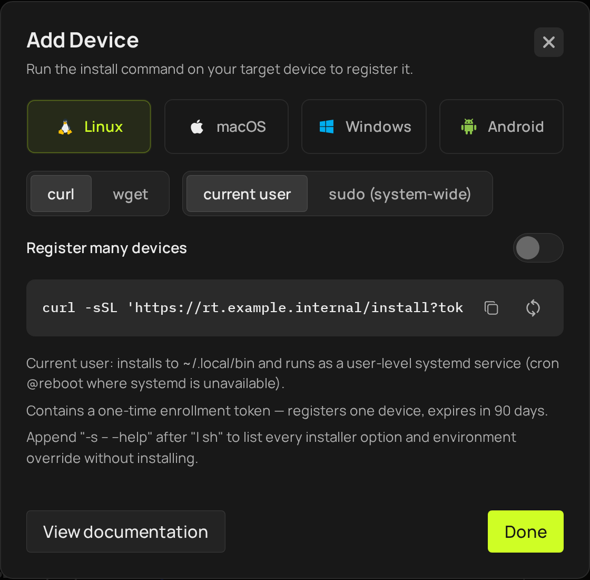Image resolution: width=590 pixels, height=580 pixels.
Task: Click 'Run the install command' subtitle
Action: point(220,69)
